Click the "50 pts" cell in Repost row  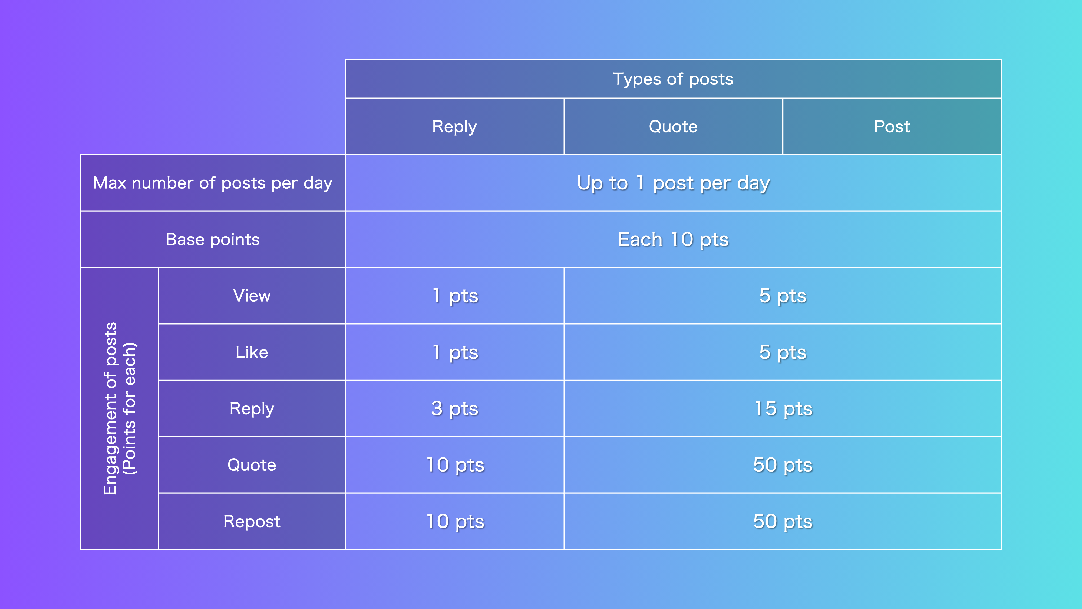(x=783, y=521)
